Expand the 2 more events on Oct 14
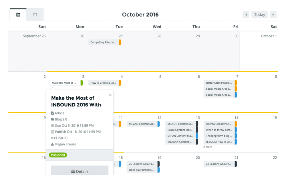Viewport: 286px width, 175px height. point(208,147)
